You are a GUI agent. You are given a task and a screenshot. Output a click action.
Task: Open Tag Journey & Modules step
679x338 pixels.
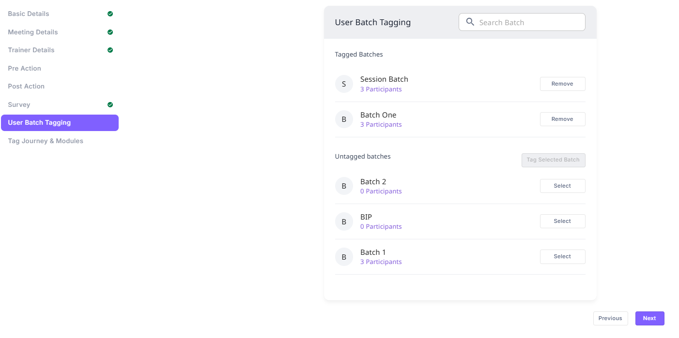pyautogui.click(x=46, y=141)
